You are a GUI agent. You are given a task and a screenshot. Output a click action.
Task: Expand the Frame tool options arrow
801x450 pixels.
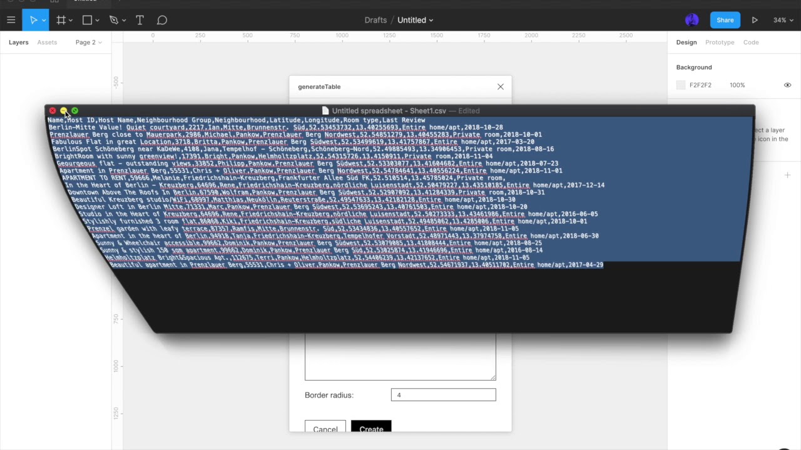pos(71,21)
